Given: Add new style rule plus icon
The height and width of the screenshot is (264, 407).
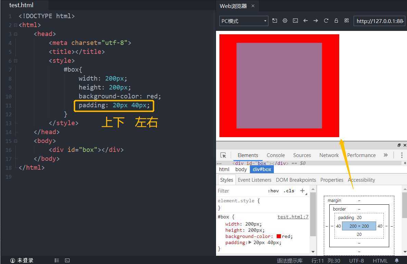Looking at the screenshot, I should click(302, 191).
